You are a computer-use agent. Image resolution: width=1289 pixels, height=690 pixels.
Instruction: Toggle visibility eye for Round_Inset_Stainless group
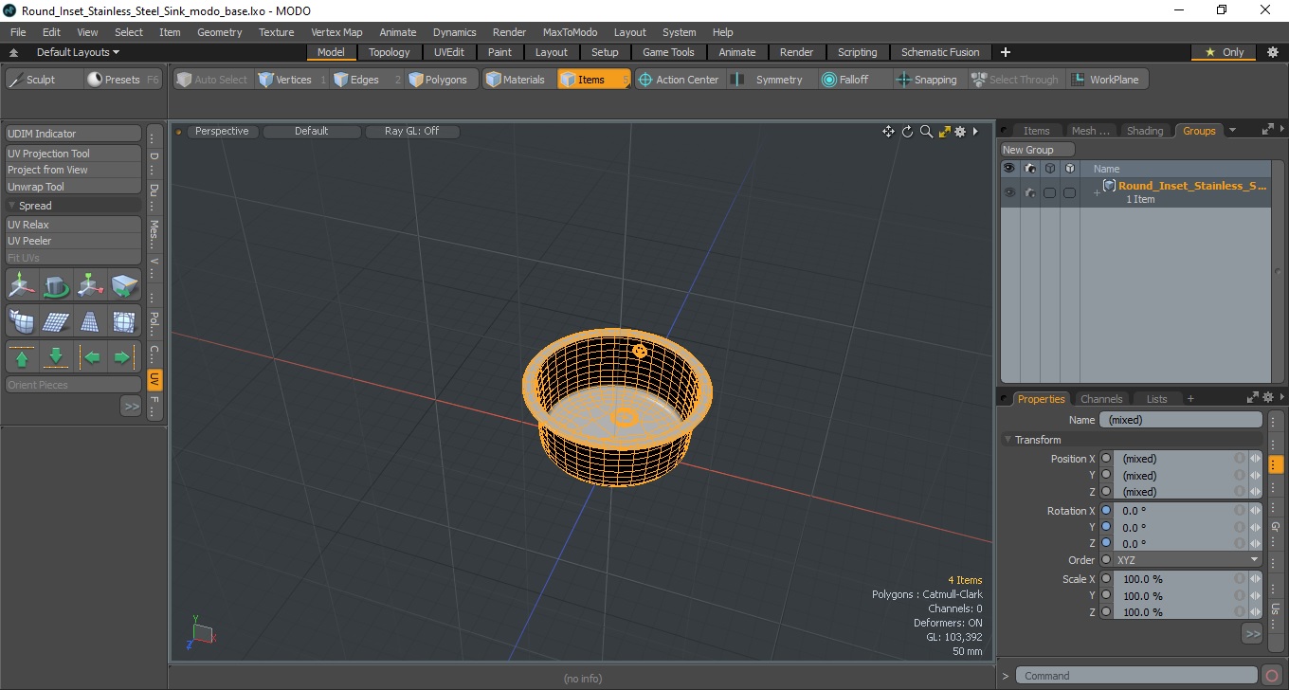(1009, 192)
